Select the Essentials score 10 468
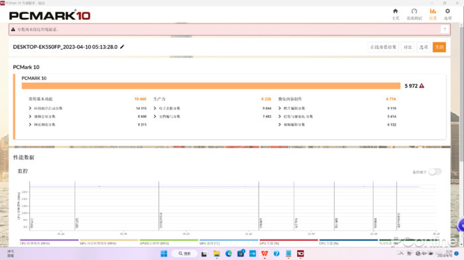This screenshot has width=464, height=260. click(141, 99)
